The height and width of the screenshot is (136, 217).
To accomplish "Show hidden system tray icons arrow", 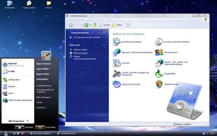I will pos(207,133).
